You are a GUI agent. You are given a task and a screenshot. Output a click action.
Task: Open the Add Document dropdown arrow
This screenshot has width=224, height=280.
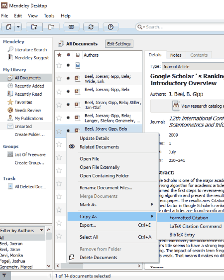point(18,27)
